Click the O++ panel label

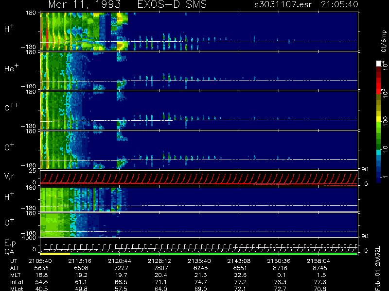12,107
